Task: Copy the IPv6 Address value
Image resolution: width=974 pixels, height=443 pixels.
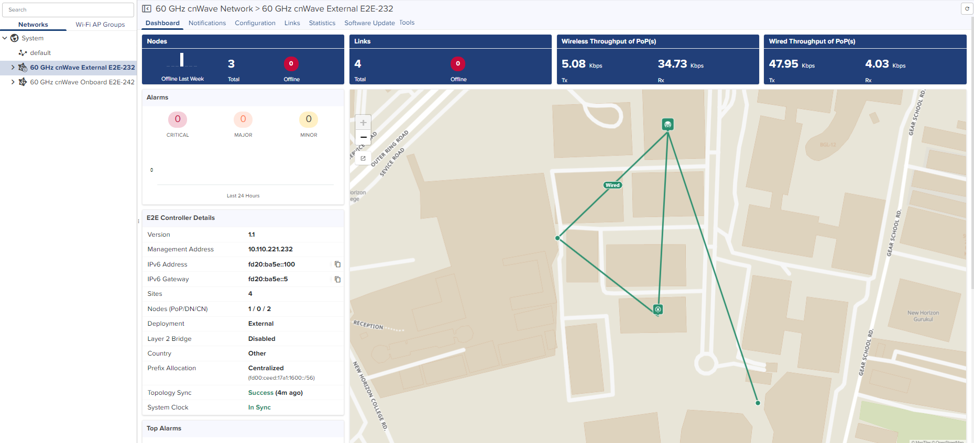Action: coord(337,264)
